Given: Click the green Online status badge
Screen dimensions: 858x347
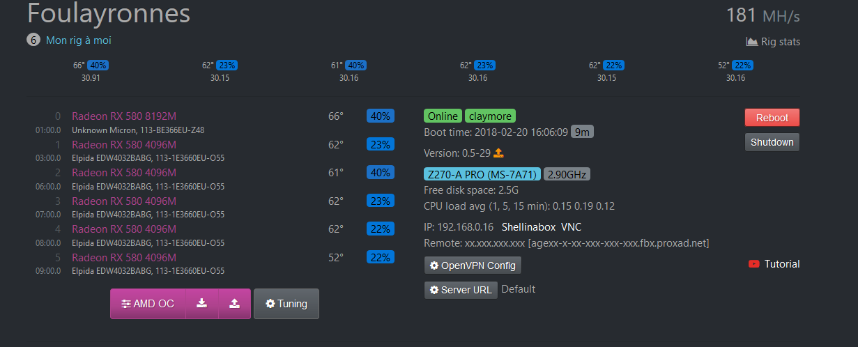Looking at the screenshot, I should point(443,116).
